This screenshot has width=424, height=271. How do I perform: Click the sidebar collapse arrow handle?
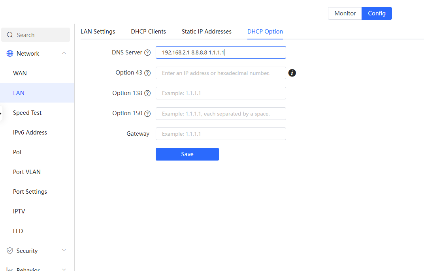[1, 113]
